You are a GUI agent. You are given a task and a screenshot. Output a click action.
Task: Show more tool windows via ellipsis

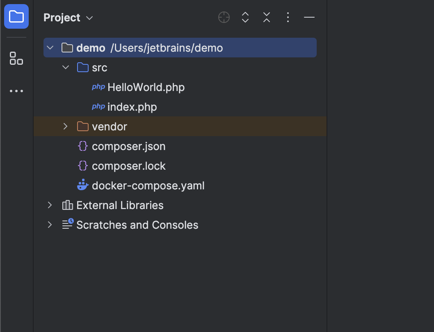[x=16, y=91]
